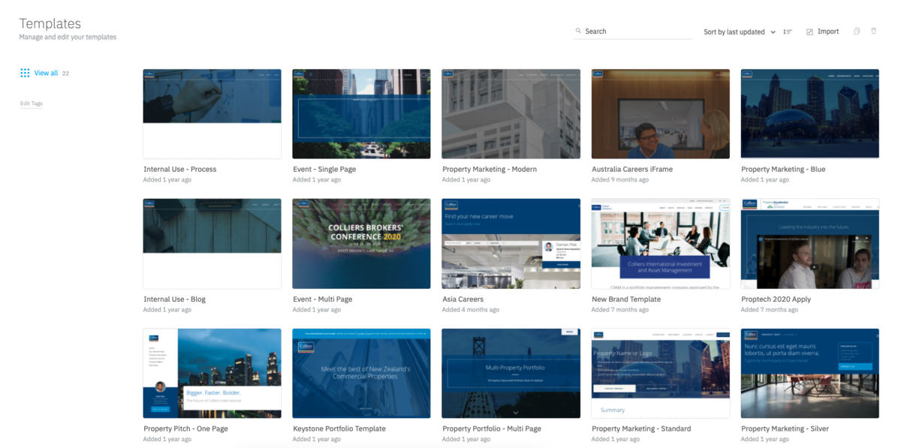Open the "Event - Multi Page" template
This screenshot has height=448, width=901.
coord(361,243)
